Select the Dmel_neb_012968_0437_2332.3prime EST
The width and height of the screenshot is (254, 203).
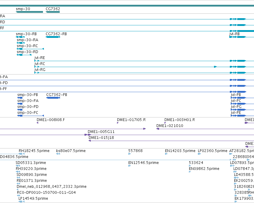pyautogui.click(x=18, y=190)
